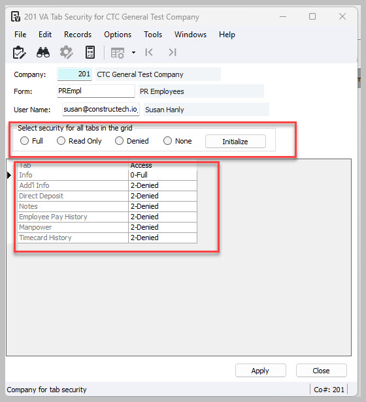Click the grid settings icon
Viewport: 366px width, 402px height.
tap(118, 53)
